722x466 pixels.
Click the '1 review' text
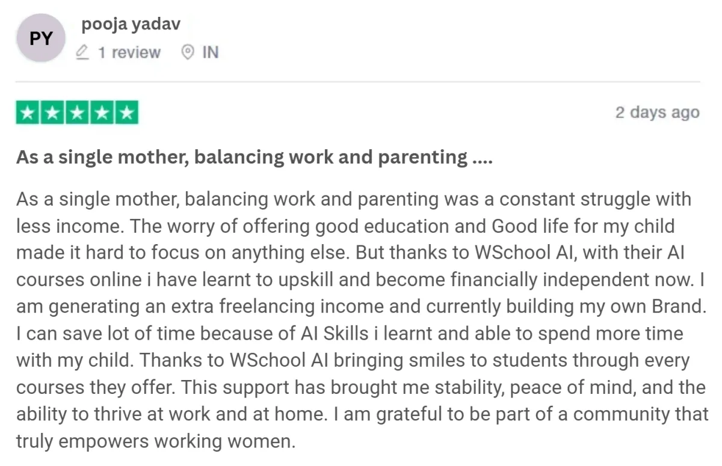[129, 53]
